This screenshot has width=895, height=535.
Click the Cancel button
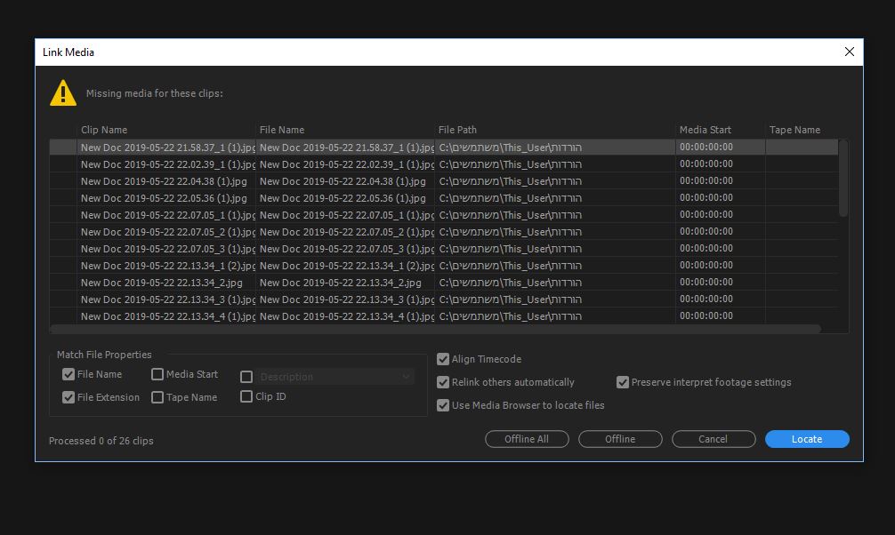point(714,439)
